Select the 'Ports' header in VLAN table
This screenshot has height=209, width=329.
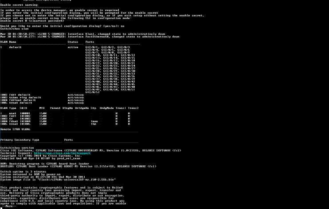[90, 42]
